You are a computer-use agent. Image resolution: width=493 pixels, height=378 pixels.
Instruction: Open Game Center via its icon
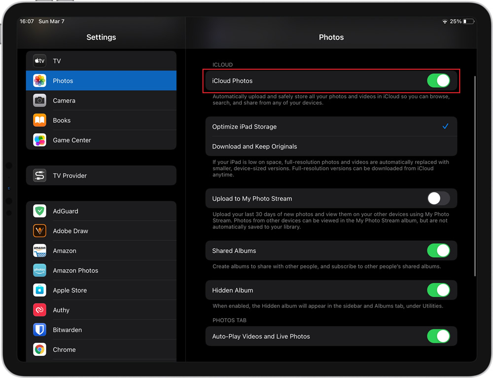[39, 140]
